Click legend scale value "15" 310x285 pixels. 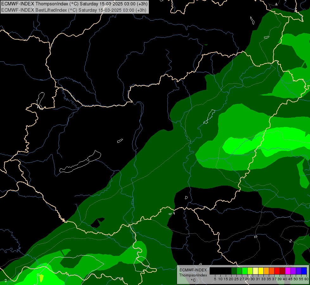click(x=226, y=279)
